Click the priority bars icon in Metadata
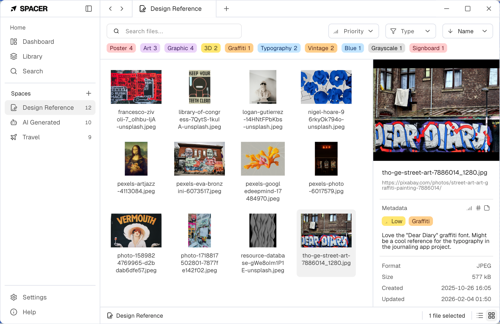 click(x=469, y=208)
